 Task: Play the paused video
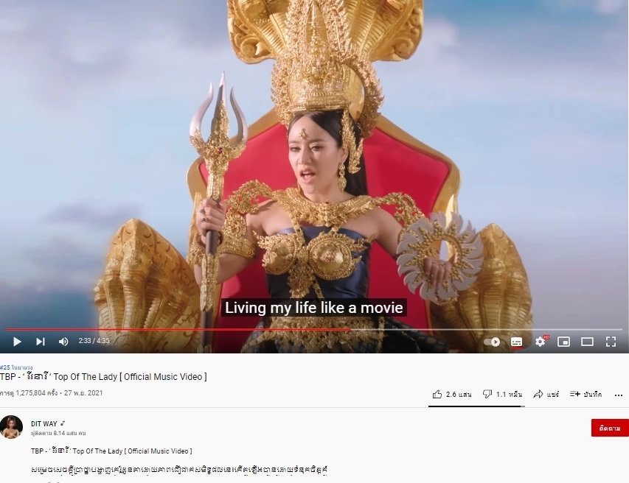[x=17, y=342]
